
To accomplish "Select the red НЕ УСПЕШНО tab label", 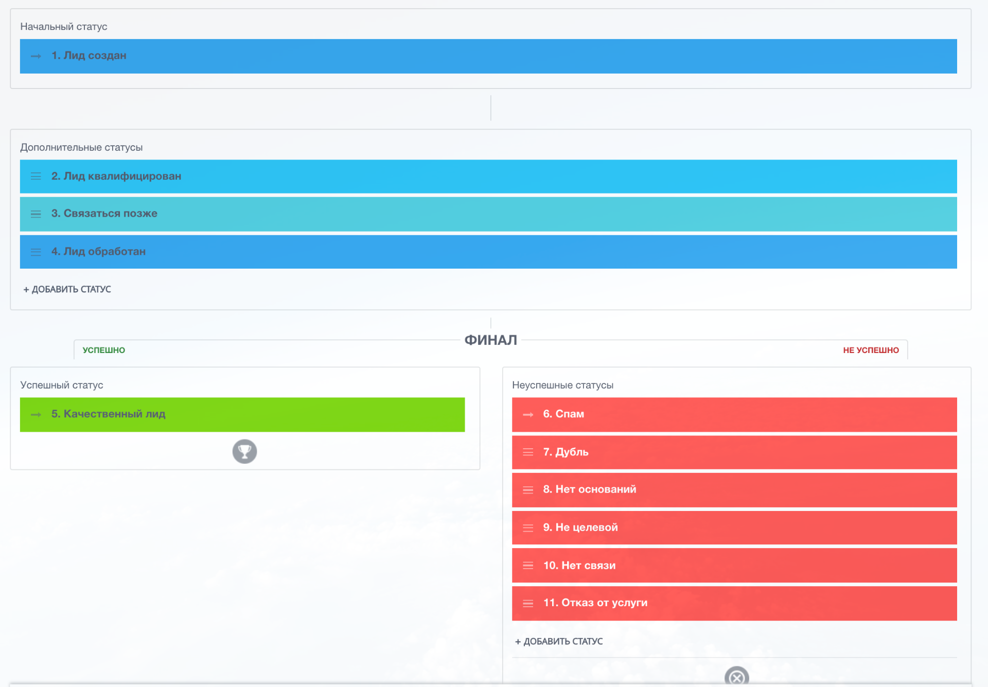I will click(x=871, y=350).
